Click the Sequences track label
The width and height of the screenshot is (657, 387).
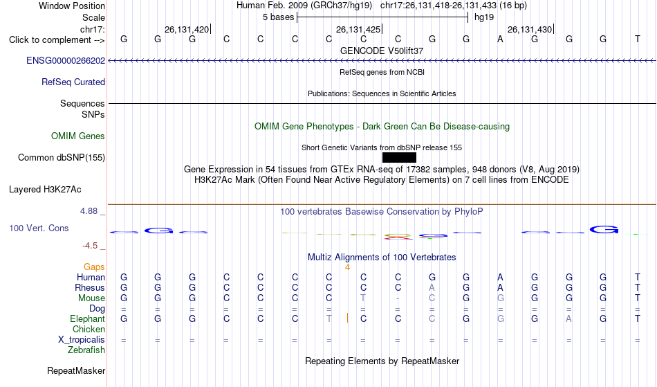coord(82,103)
